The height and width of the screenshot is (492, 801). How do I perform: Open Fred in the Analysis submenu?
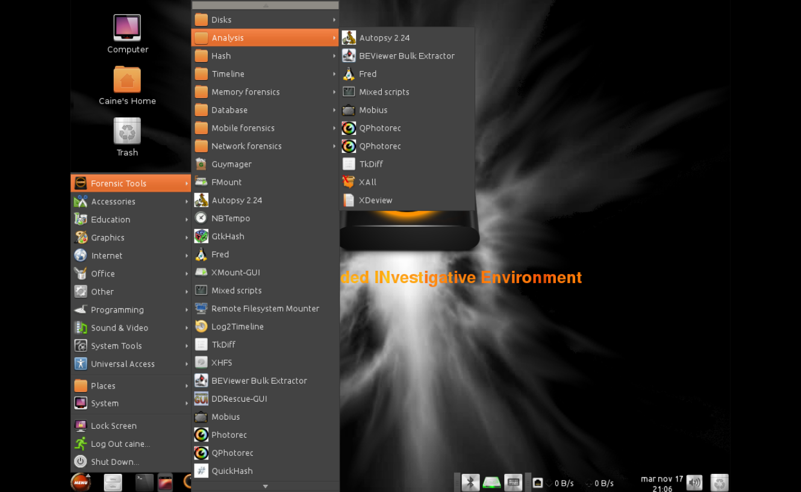[407, 73]
